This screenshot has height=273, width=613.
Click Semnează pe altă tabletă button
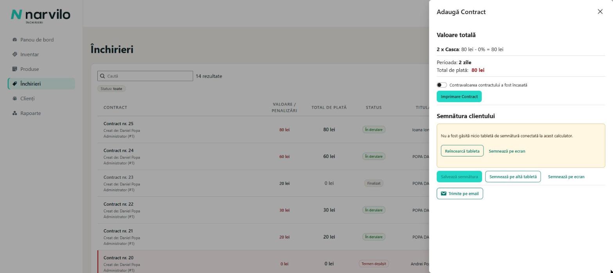513,177
